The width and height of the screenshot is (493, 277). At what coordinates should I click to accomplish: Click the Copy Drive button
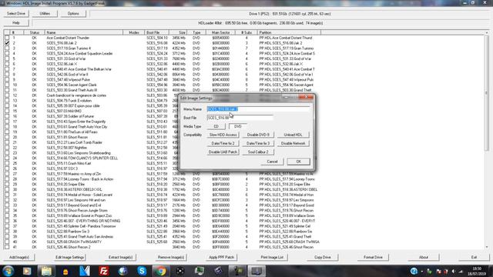(323, 257)
